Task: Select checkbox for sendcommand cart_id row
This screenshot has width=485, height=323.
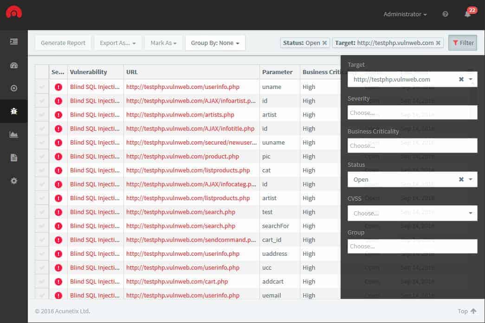Action: pos(42,240)
